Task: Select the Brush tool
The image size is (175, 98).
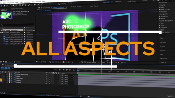Action: point(29,5)
